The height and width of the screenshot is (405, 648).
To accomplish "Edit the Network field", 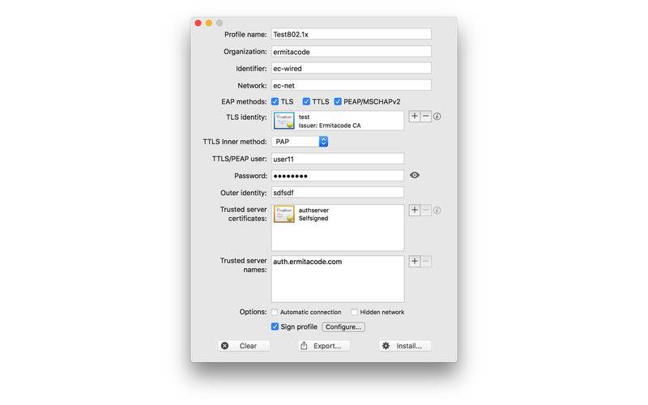I will click(352, 86).
